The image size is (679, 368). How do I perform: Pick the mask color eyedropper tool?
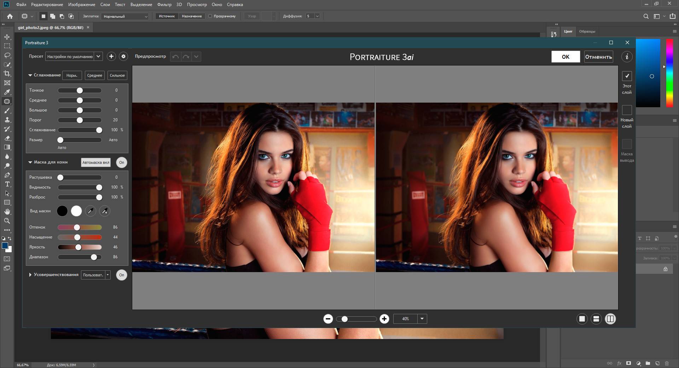coord(91,211)
